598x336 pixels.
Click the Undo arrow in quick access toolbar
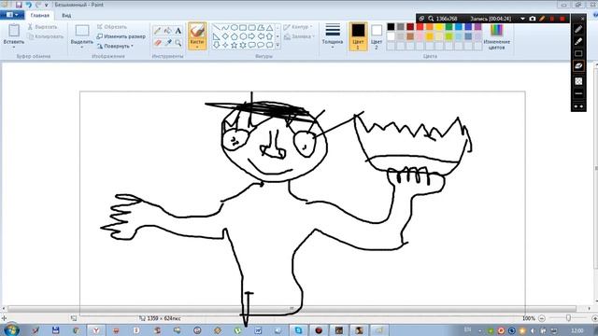tap(29, 5)
